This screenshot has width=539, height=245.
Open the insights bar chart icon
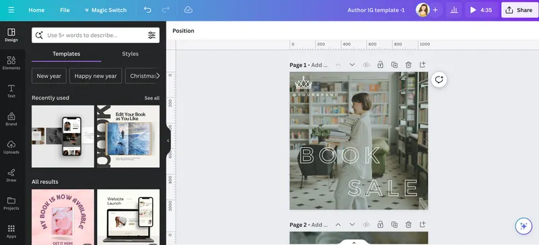[454, 10]
